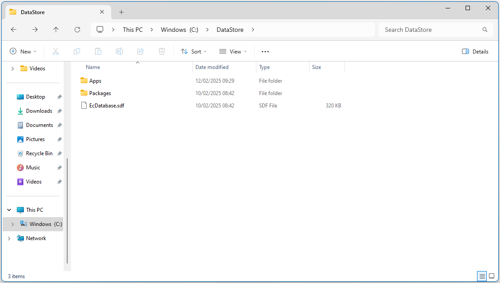Click the Share icon in the toolbar
This screenshot has height=283, width=500.
click(x=141, y=51)
